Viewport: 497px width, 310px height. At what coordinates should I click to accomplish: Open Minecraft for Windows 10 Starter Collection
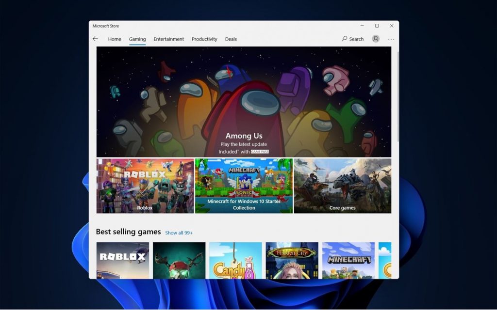(243, 186)
